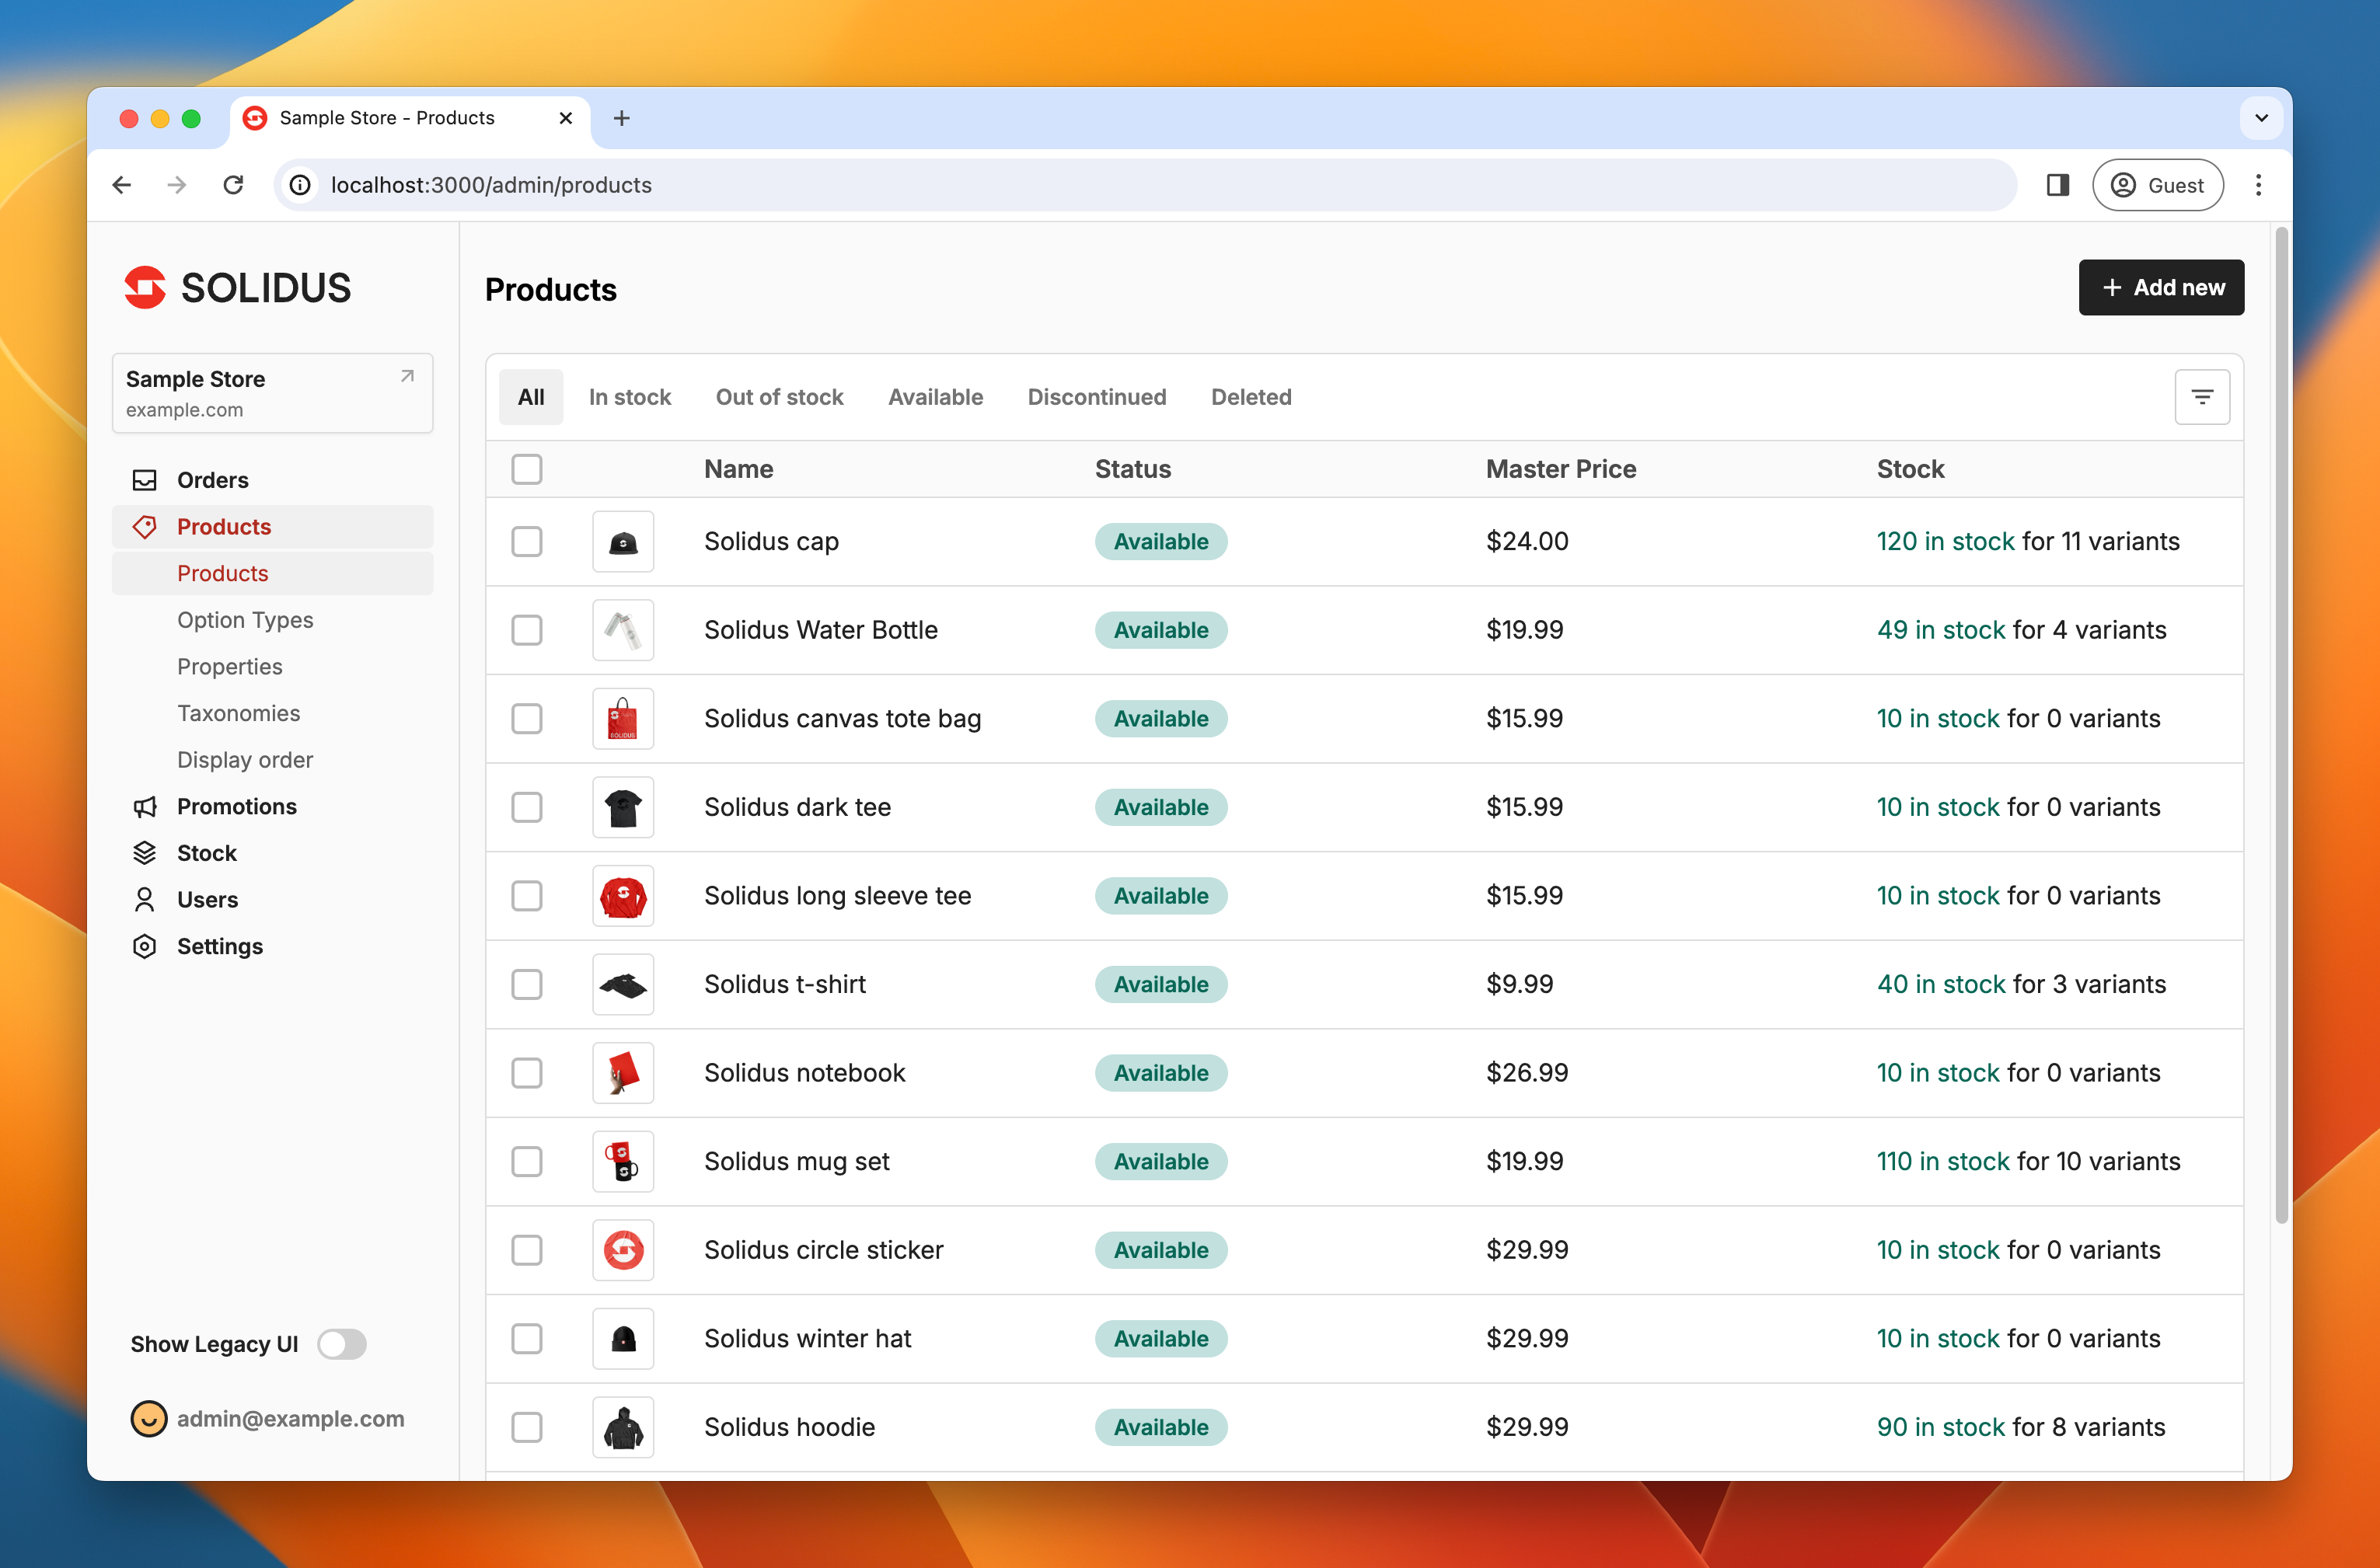Open the browser three-dot menu

(2258, 185)
